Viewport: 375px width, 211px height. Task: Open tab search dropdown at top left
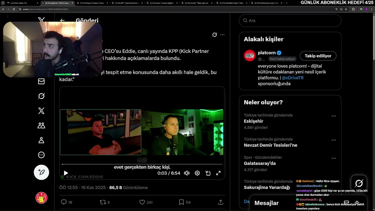[x=3, y=3]
